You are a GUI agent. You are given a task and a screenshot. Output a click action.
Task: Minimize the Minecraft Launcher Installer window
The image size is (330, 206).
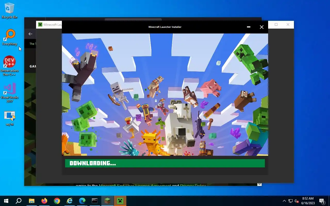pyautogui.click(x=249, y=27)
